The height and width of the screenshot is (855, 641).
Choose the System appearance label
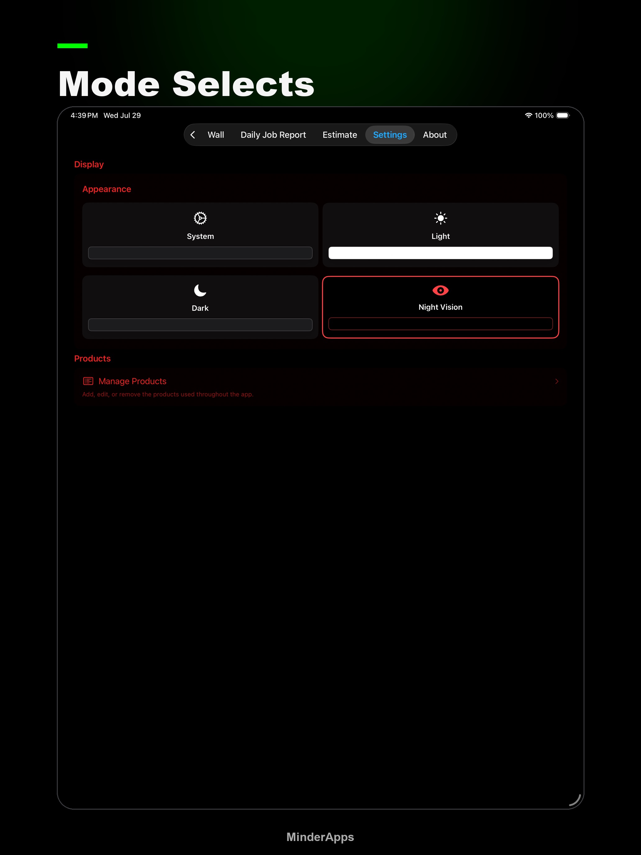click(200, 236)
